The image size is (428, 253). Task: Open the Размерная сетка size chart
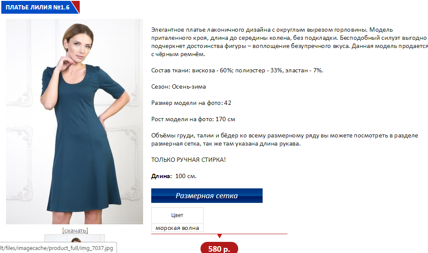(207, 196)
